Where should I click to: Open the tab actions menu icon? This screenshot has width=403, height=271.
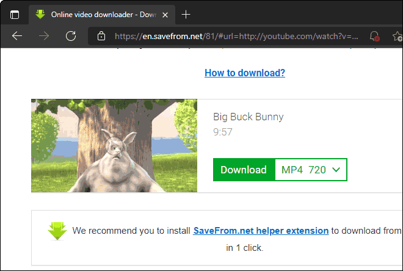click(x=15, y=15)
